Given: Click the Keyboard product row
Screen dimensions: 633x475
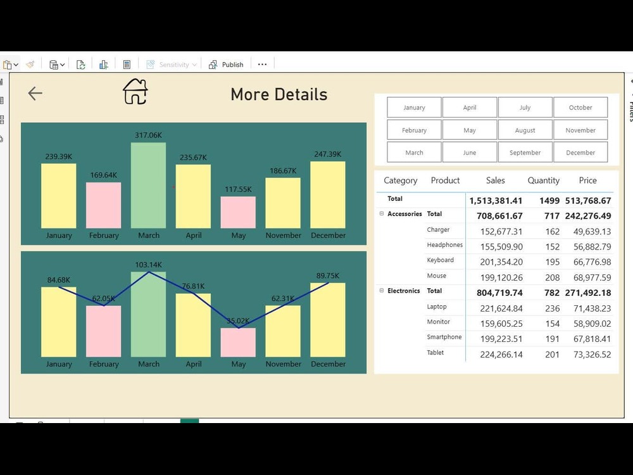Looking at the screenshot, I should pos(519,262).
